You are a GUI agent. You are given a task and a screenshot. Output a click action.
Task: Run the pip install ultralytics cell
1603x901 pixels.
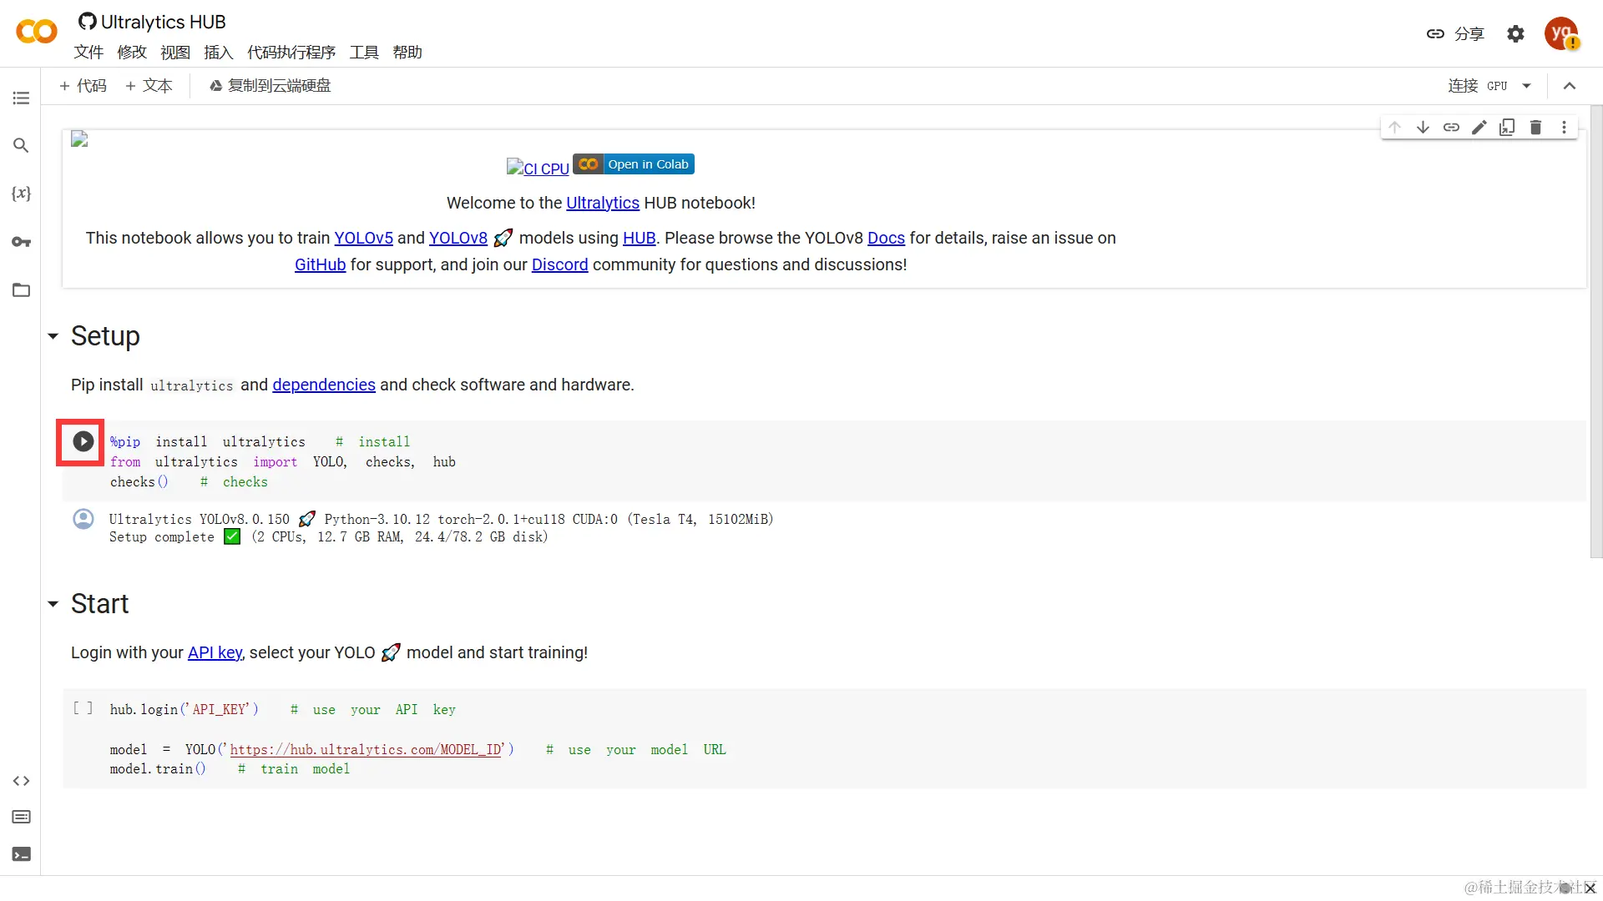83,441
